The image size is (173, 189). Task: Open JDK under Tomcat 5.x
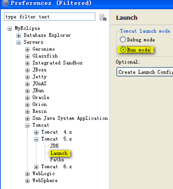[54, 146]
